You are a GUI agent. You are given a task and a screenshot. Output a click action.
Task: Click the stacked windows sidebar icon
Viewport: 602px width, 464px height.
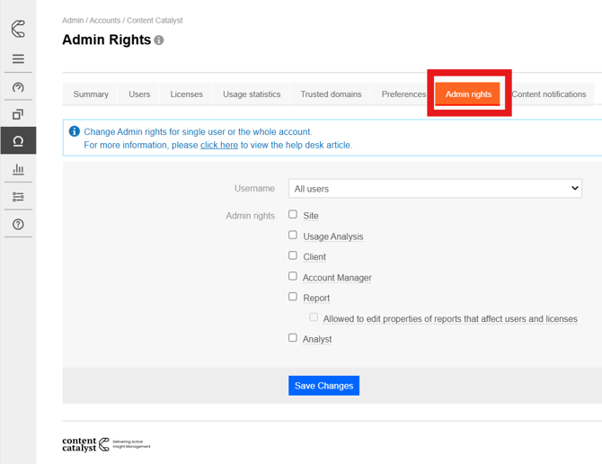tap(18, 114)
